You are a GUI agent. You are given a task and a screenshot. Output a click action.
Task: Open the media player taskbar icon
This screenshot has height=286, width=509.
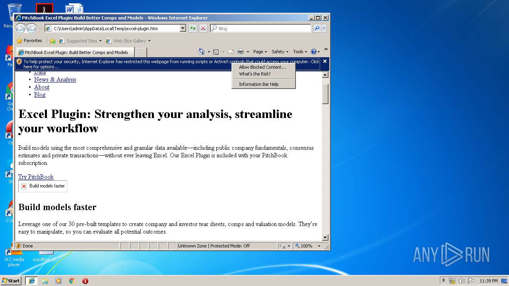(x=58, y=281)
